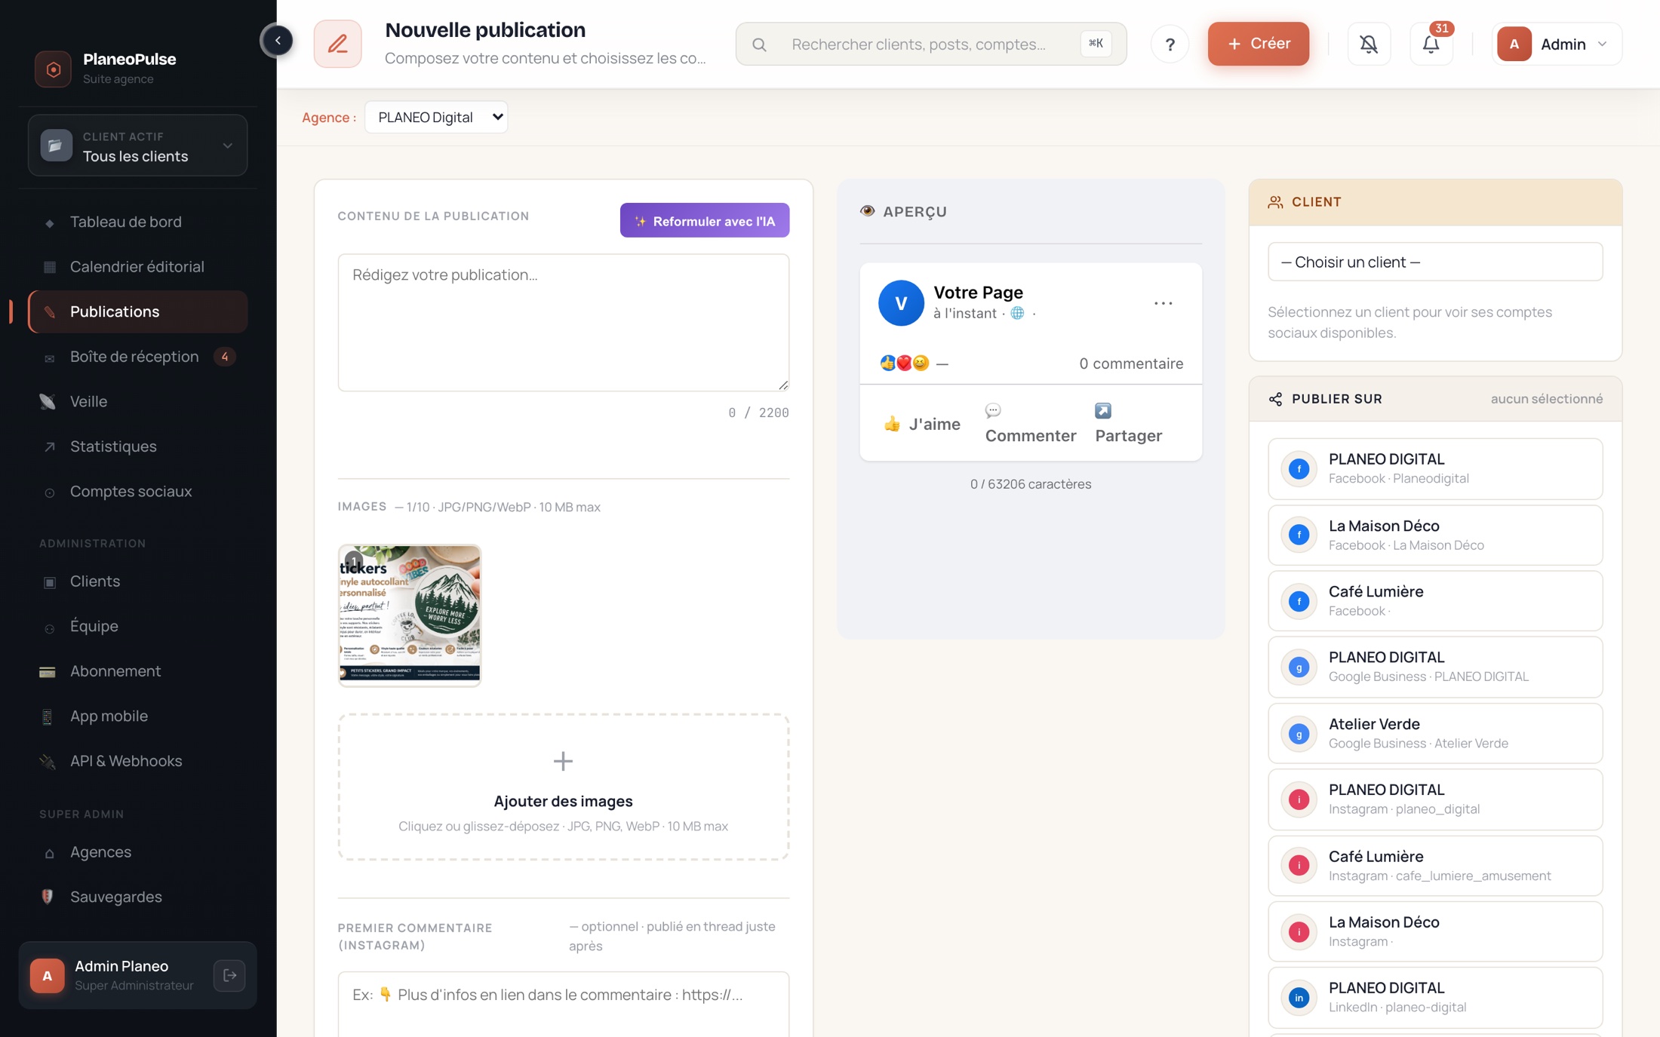
Task: Click LinkedIn icon of PLANEO DIGITAL
Action: tap(1299, 998)
